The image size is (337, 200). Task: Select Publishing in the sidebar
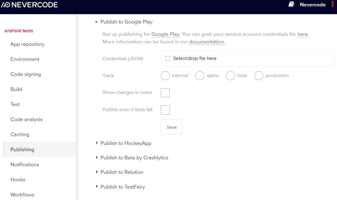[x=39, y=149]
